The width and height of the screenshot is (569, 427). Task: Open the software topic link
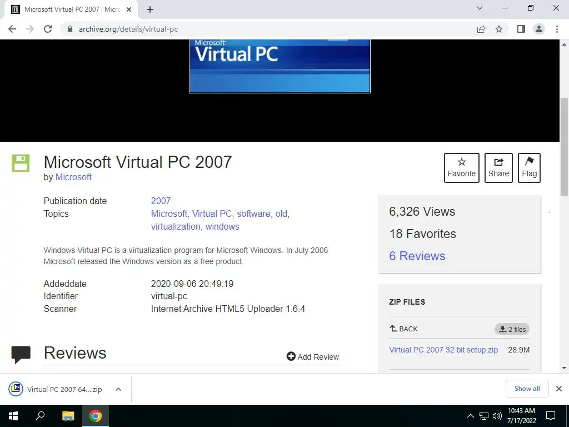click(253, 213)
